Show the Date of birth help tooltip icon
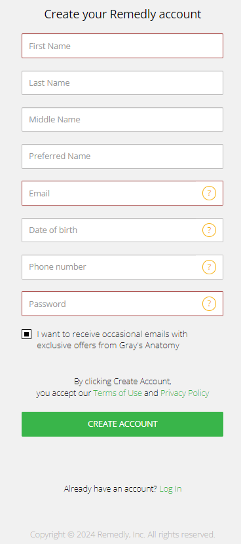This screenshot has width=241, height=544. pyautogui.click(x=209, y=230)
